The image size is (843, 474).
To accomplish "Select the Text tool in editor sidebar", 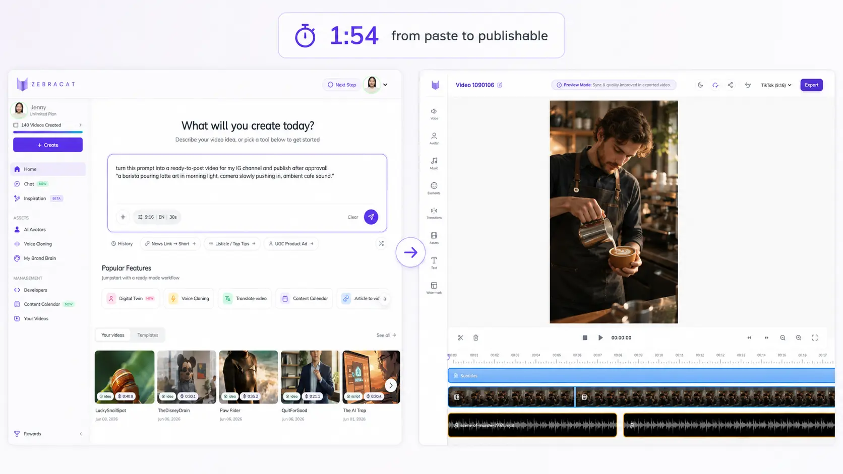I will pos(434,262).
